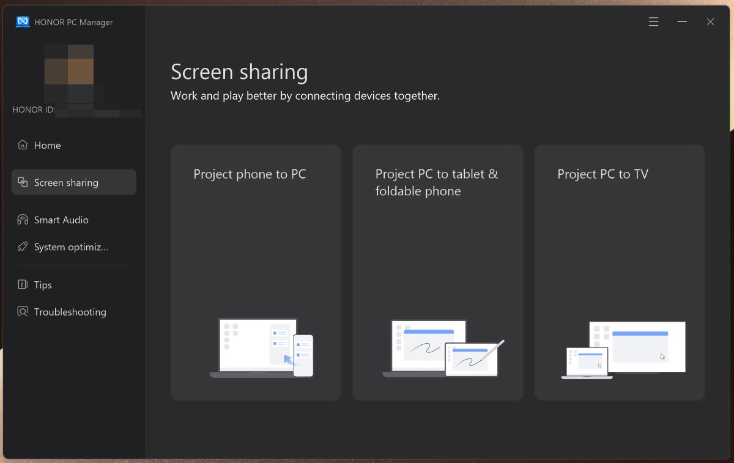Screen dimensions: 734x463
Task: Select Screen sharing in the sidebar
Action: [x=74, y=182]
